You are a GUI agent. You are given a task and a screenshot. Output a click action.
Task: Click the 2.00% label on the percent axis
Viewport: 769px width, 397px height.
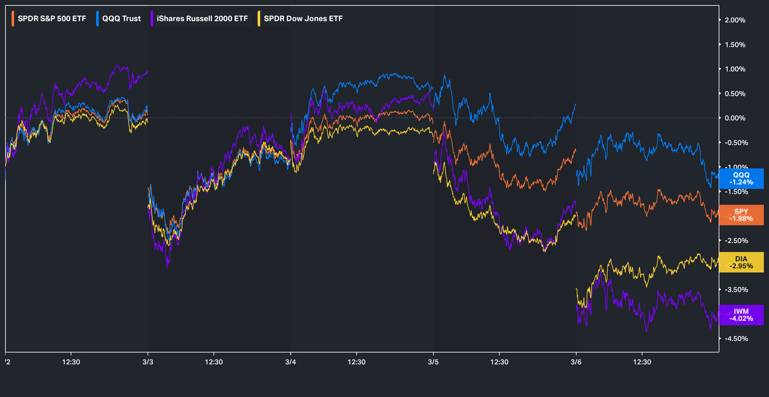pyautogui.click(x=735, y=20)
